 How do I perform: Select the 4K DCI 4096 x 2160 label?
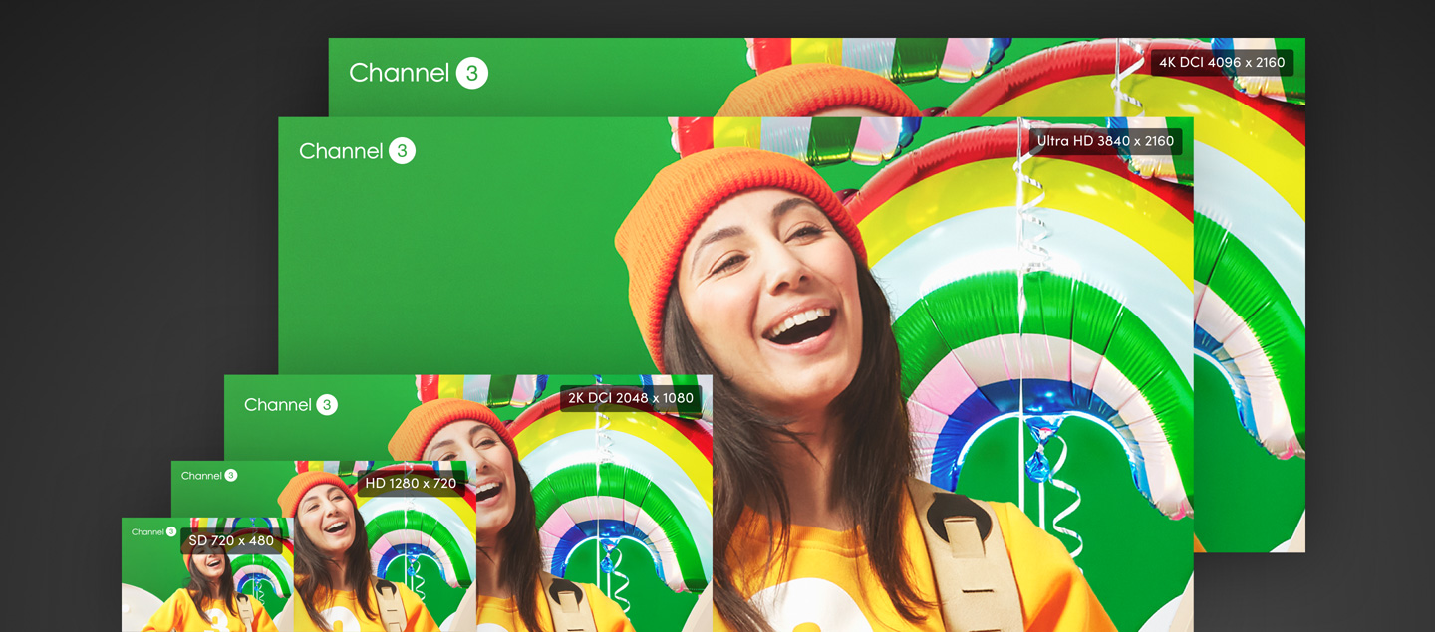(x=1222, y=62)
